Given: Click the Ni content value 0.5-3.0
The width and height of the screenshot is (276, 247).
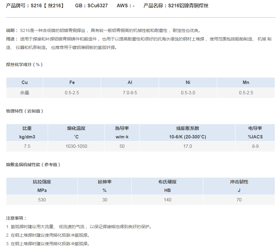Looking at the screenshot, I should pyautogui.click(x=188, y=92).
